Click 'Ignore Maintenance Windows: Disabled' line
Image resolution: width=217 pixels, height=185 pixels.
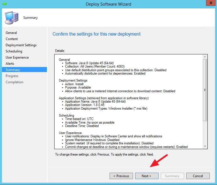click(92, 140)
